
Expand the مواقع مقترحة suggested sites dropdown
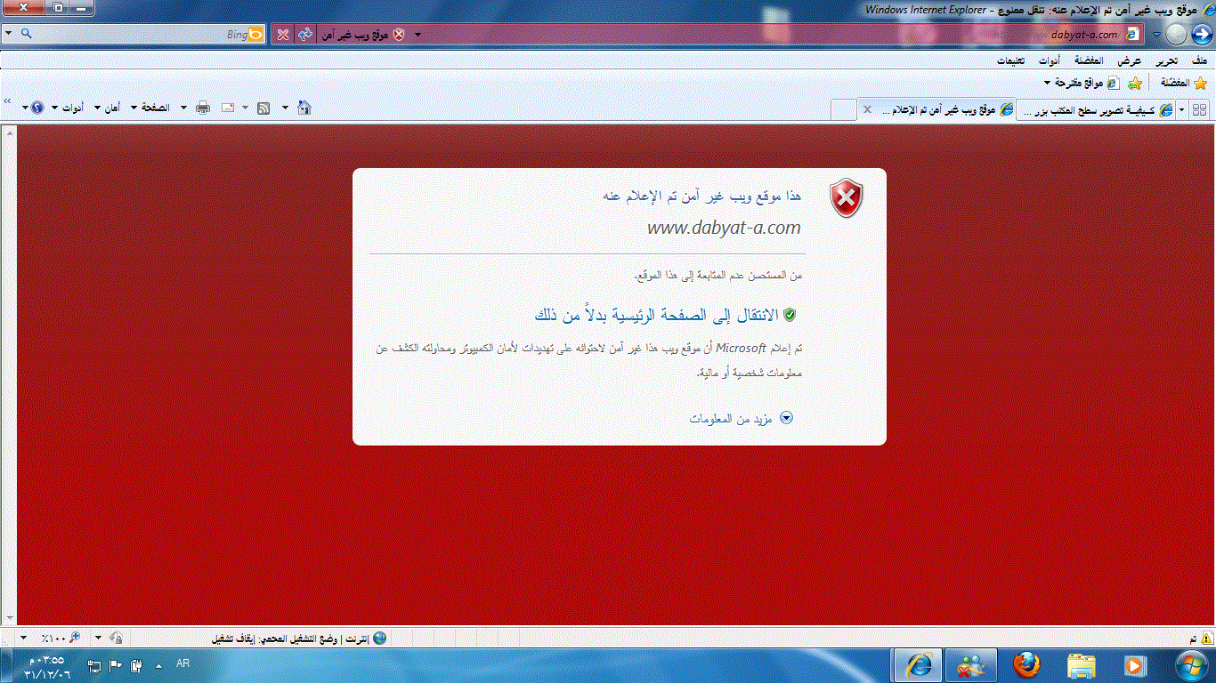tap(1079, 83)
